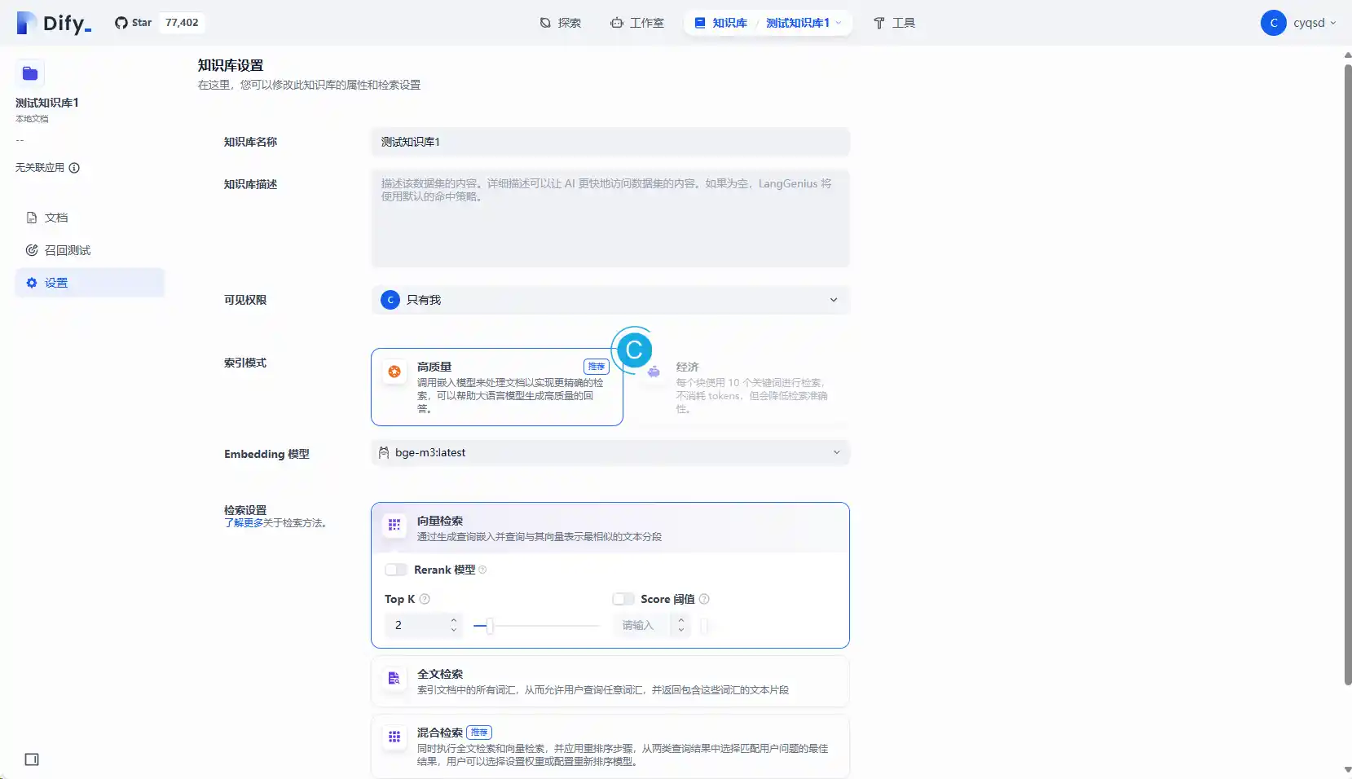Click the knowledge base folder icon
Image resolution: width=1352 pixels, height=779 pixels.
(30, 73)
